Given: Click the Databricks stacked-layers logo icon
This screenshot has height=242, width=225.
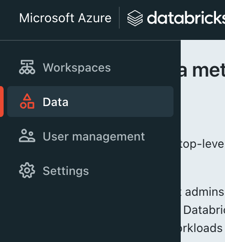Looking at the screenshot, I should (135, 18).
